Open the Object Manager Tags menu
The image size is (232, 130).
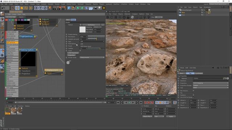[200, 7]
